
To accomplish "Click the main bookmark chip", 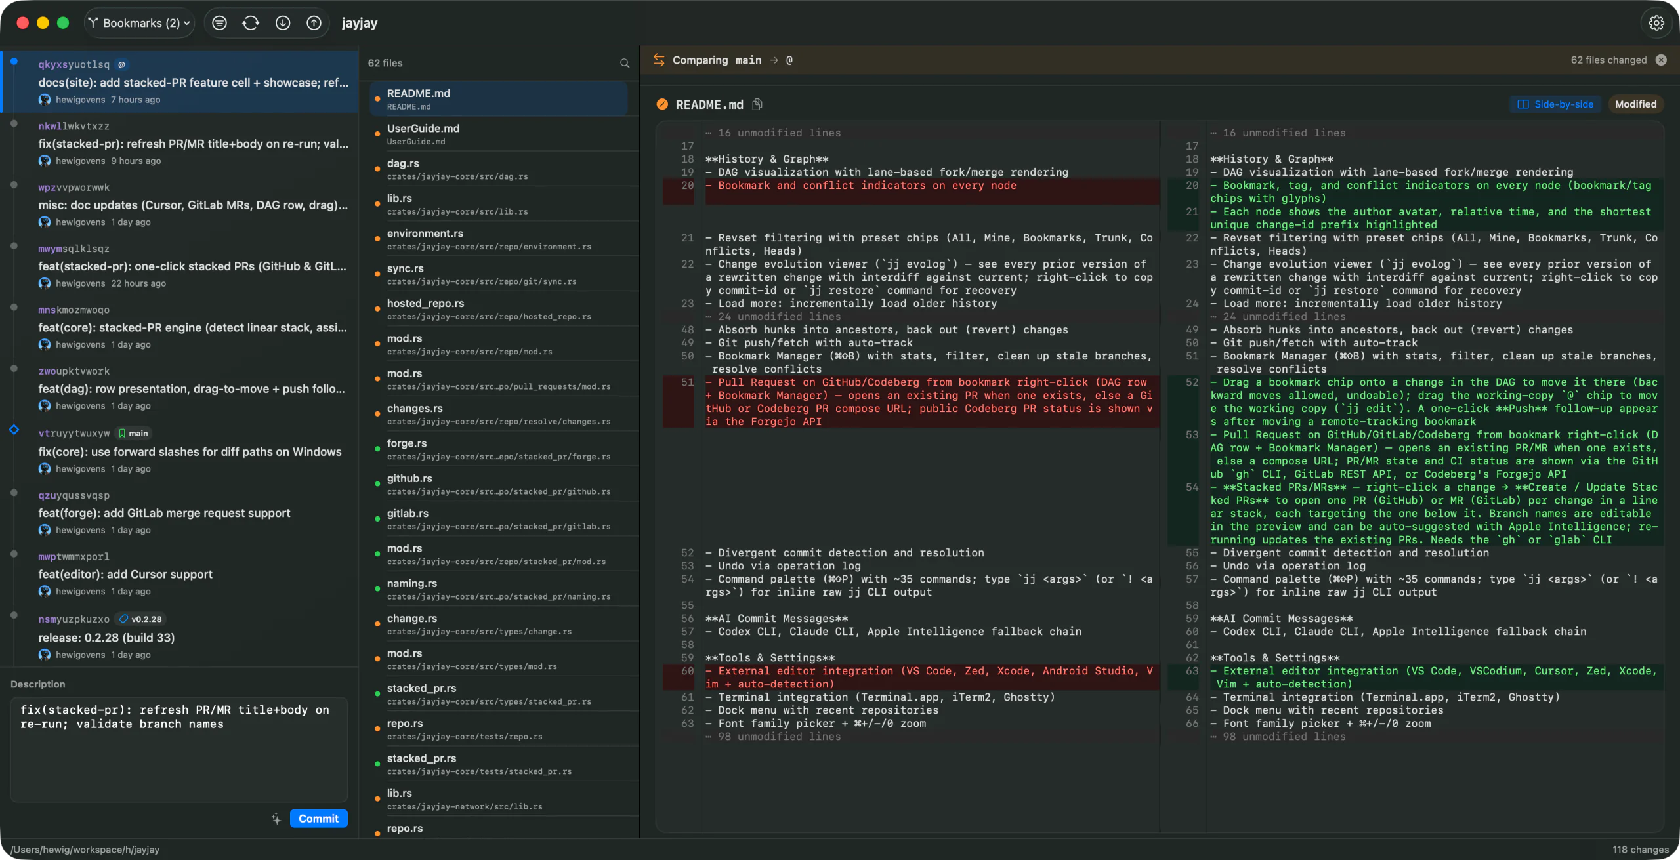I will coord(133,433).
